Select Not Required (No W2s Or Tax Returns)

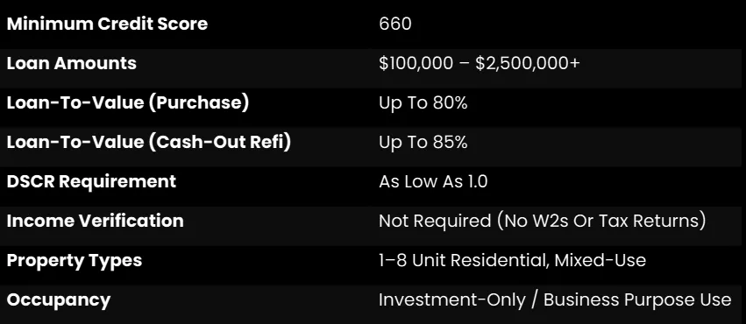[x=543, y=221]
